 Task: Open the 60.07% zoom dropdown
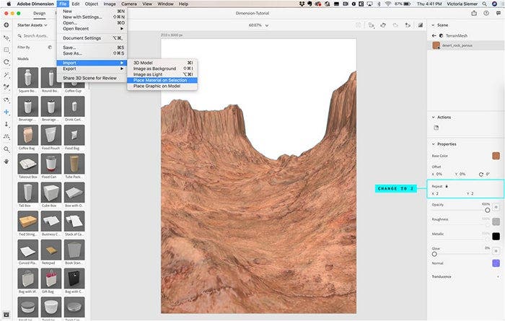coord(258,25)
